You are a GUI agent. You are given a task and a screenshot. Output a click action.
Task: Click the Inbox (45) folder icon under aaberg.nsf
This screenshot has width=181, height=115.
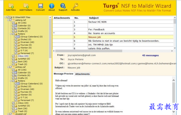[16, 56]
